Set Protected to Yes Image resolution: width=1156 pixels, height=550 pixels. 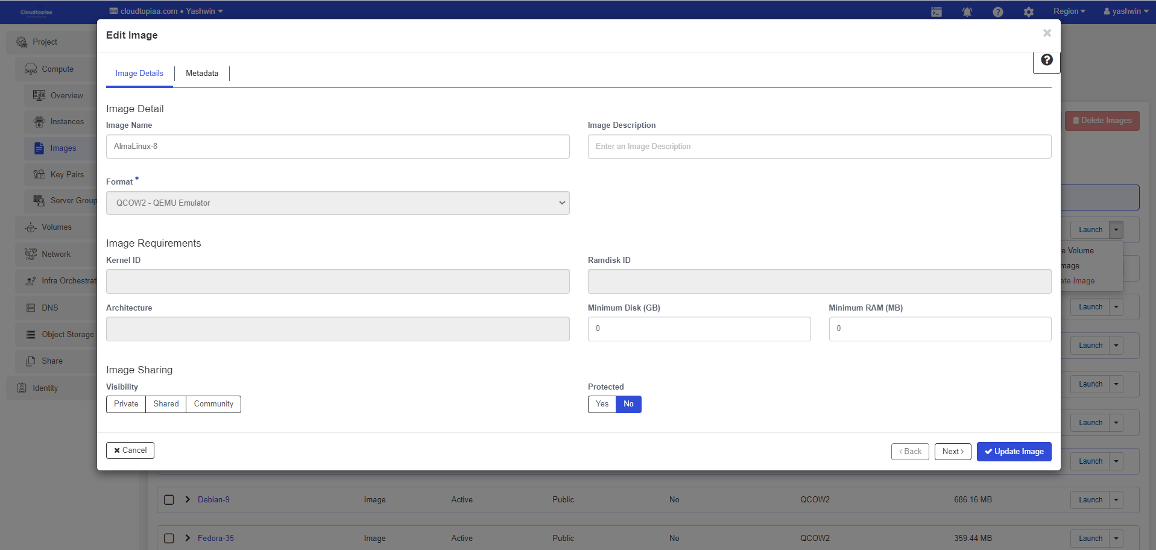pyautogui.click(x=602, y=404)
